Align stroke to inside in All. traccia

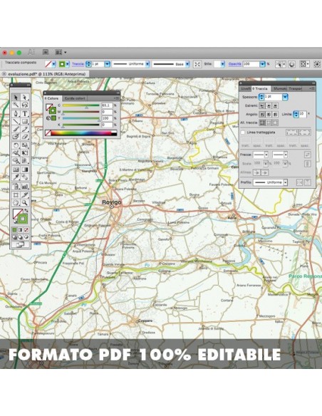coord(269,123)
